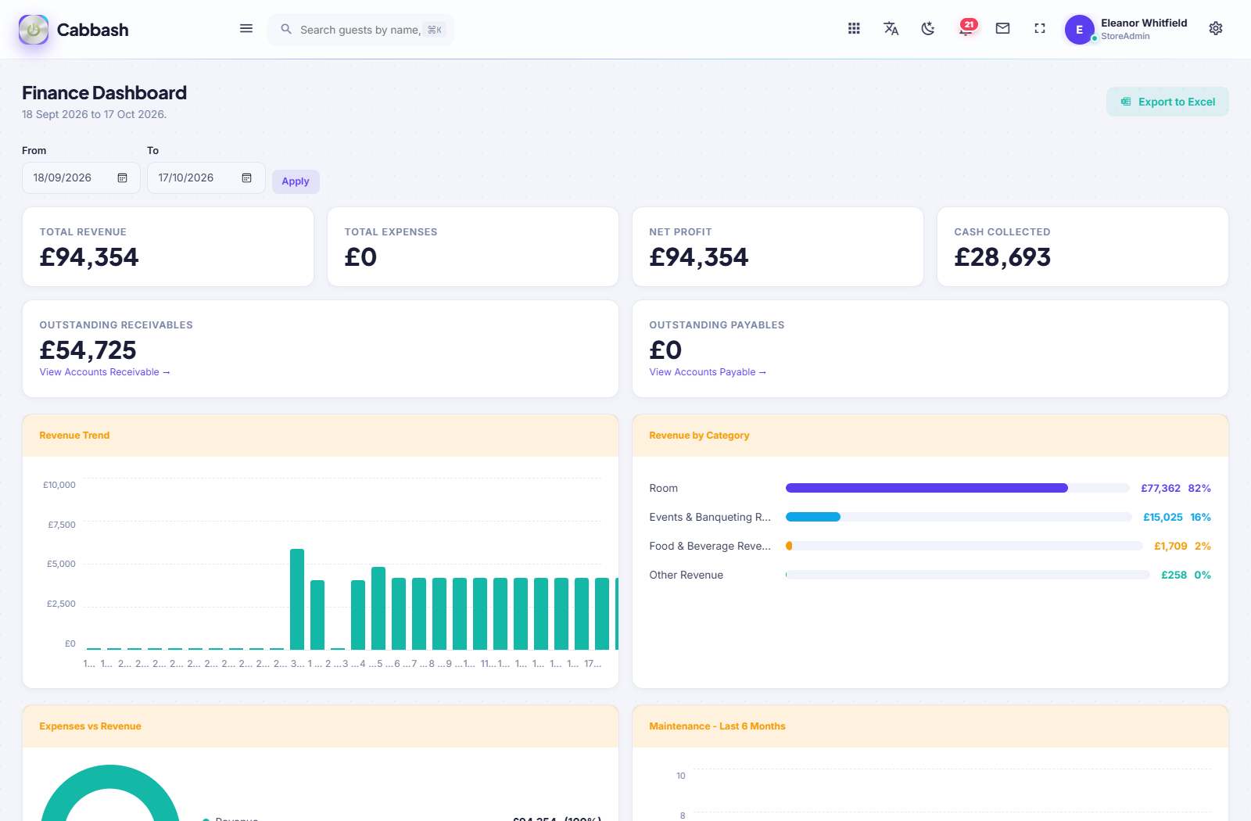The image size is (1251, 821).
Task: Open From date calendar picker
Action: (123, 178)
